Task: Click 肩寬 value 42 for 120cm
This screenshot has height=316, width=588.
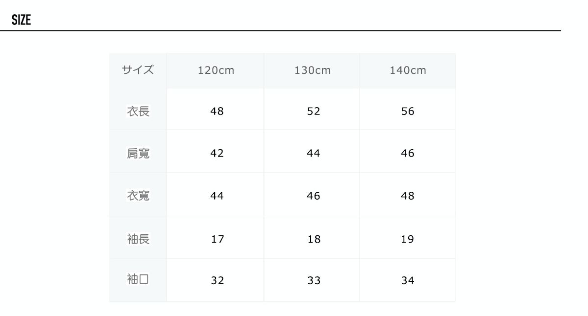Action: coord(217,154)
